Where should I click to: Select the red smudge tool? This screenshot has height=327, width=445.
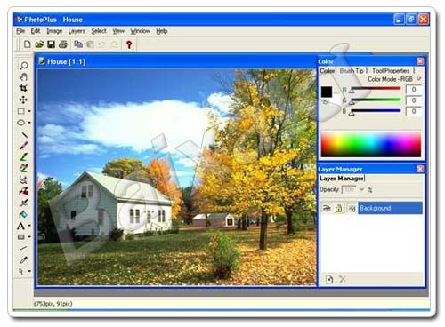24,191
